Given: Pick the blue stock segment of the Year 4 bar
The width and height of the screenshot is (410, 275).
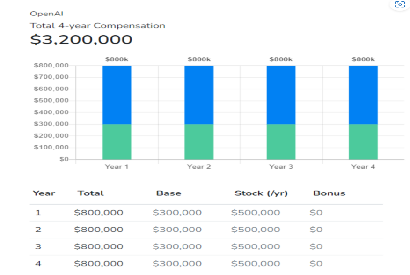Looking at the screenshot, I should pyautogui.click(x=363, y=95).
